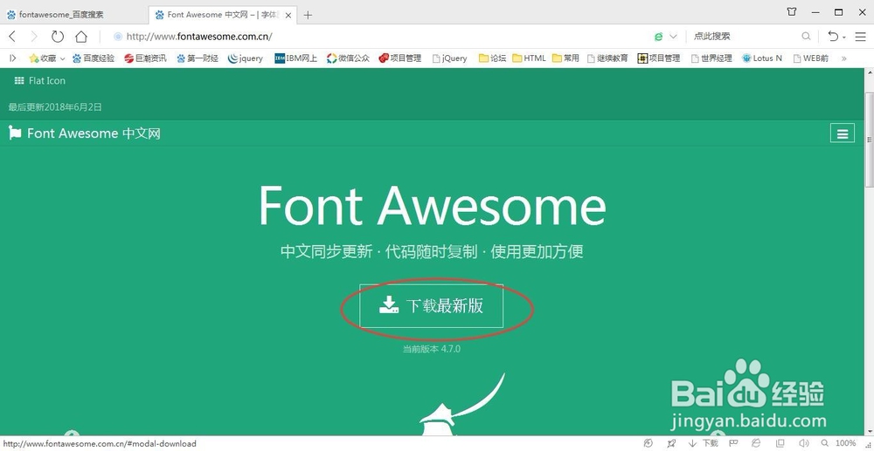The image size is (874, 451).
Task: Click 当前版本 4.7.0 text
Action: pyautogui.click(x=432, y=349)
